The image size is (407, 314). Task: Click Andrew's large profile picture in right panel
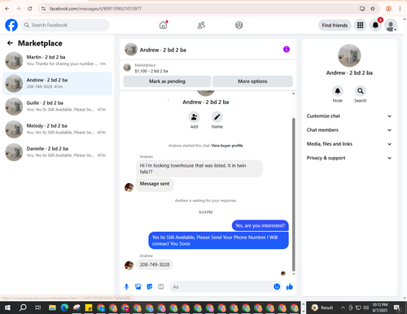click(349, 55)
